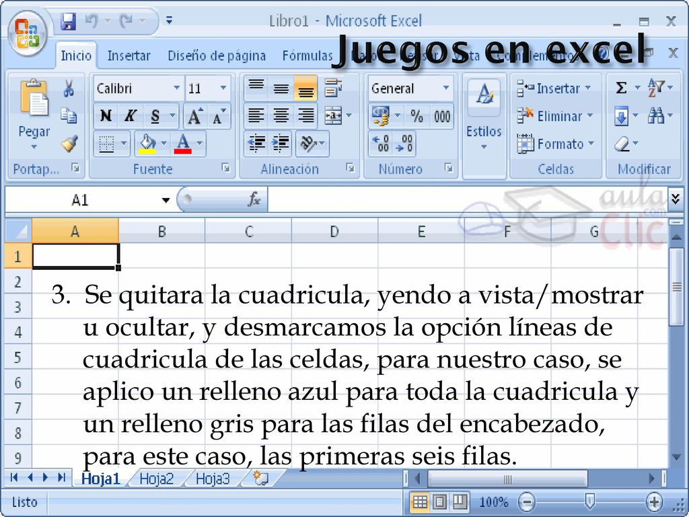
Task: Toggle bottom alignment button
Action: pyautogui.click(x=306, y=88)
